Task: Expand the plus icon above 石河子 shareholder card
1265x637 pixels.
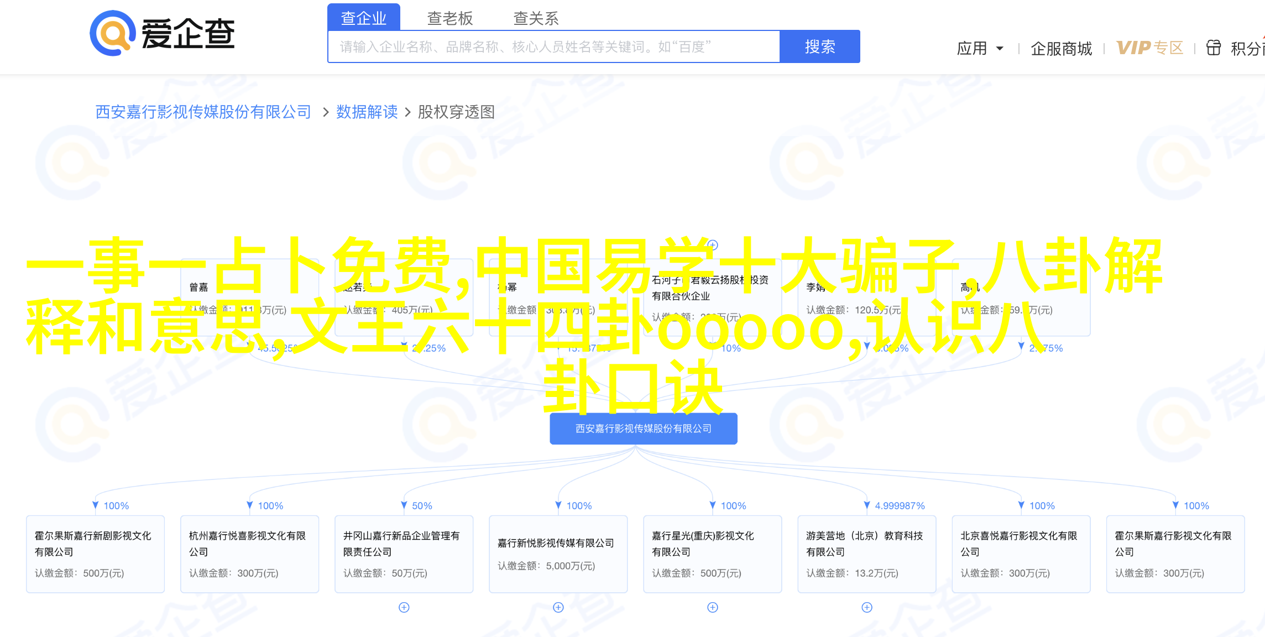Action: pyautogui.click(x=713, y=245)
